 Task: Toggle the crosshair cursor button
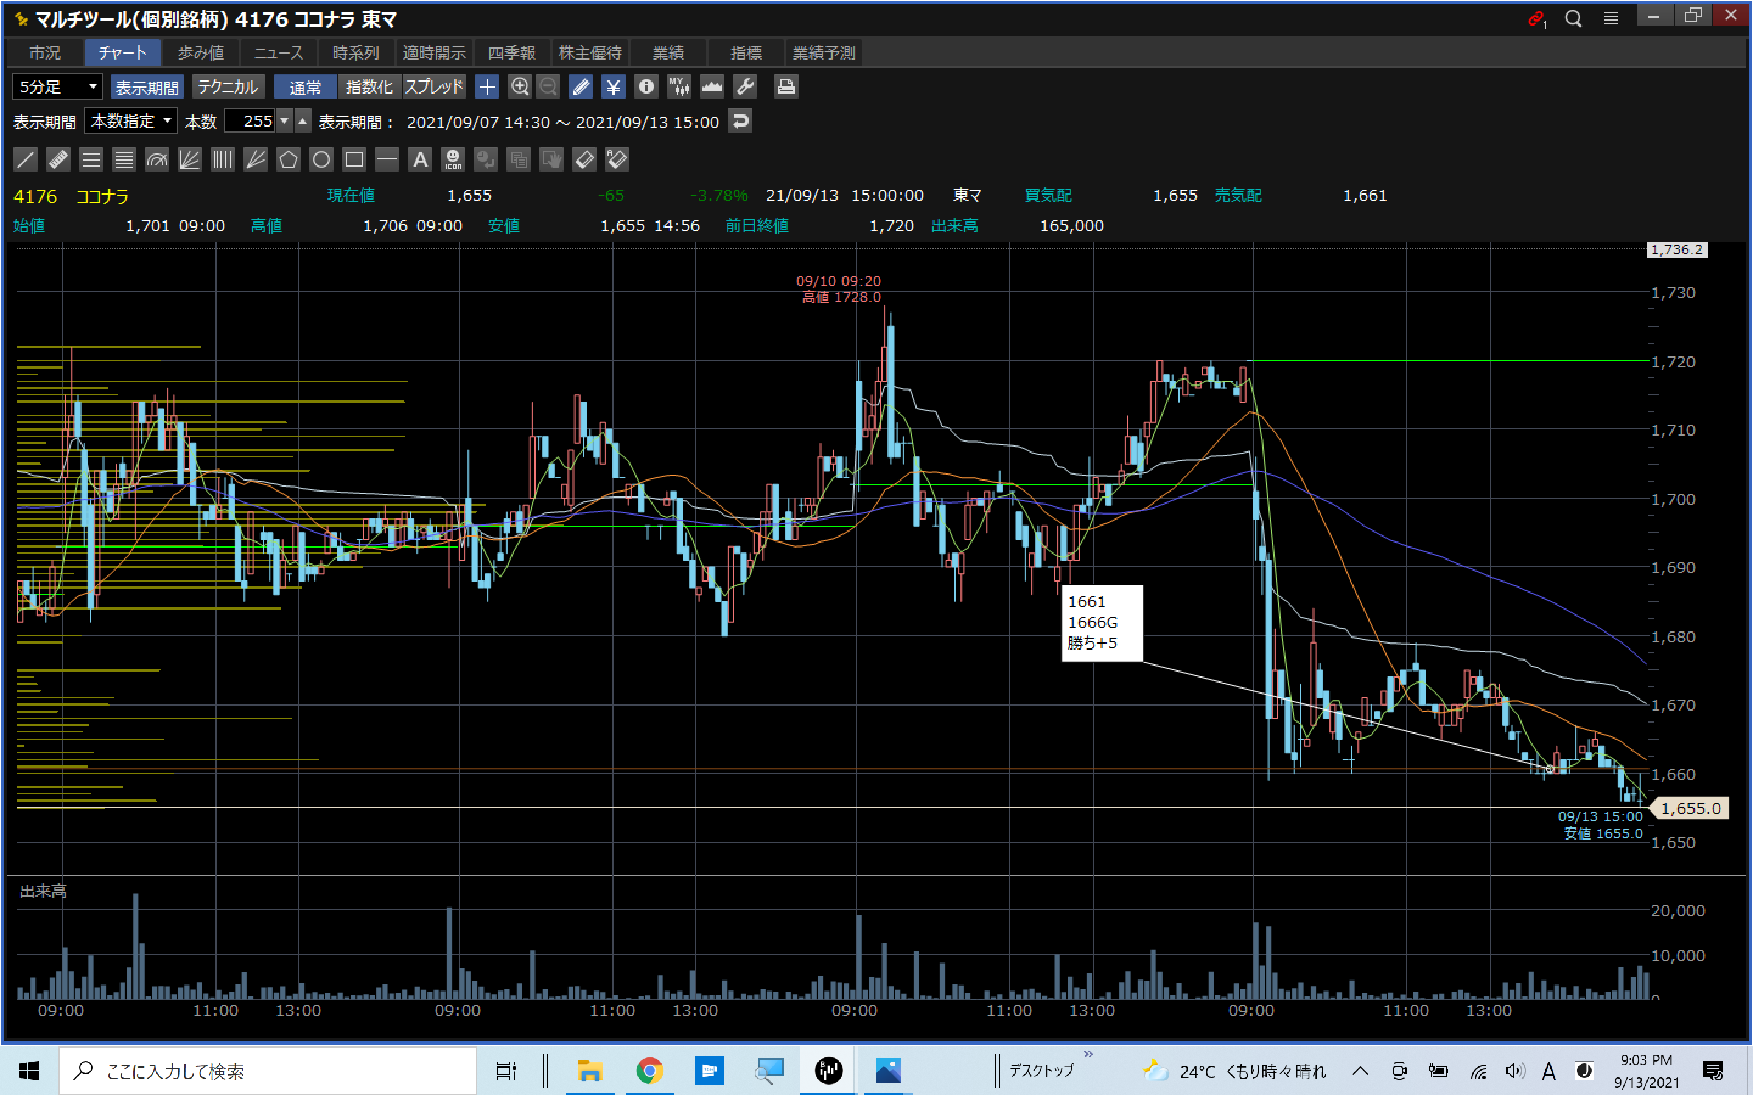[x=487, y=87]
